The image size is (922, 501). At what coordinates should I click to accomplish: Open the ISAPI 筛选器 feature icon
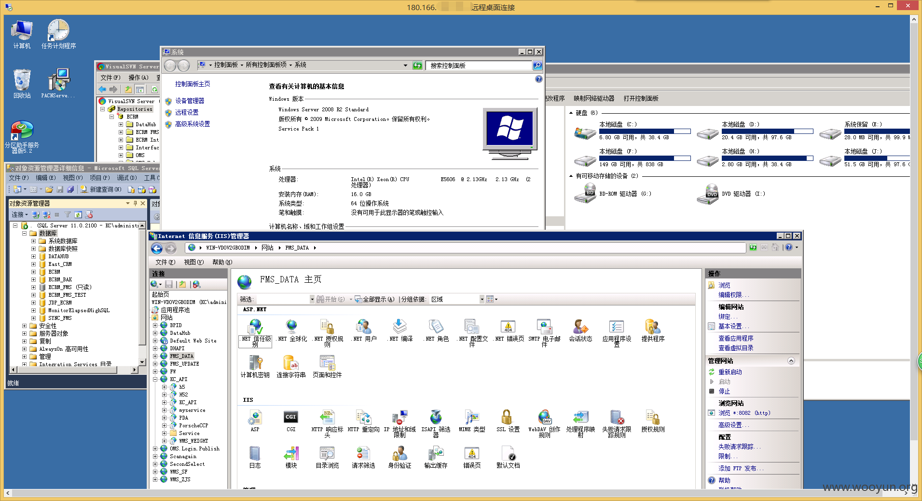click(x=436, y=423)
